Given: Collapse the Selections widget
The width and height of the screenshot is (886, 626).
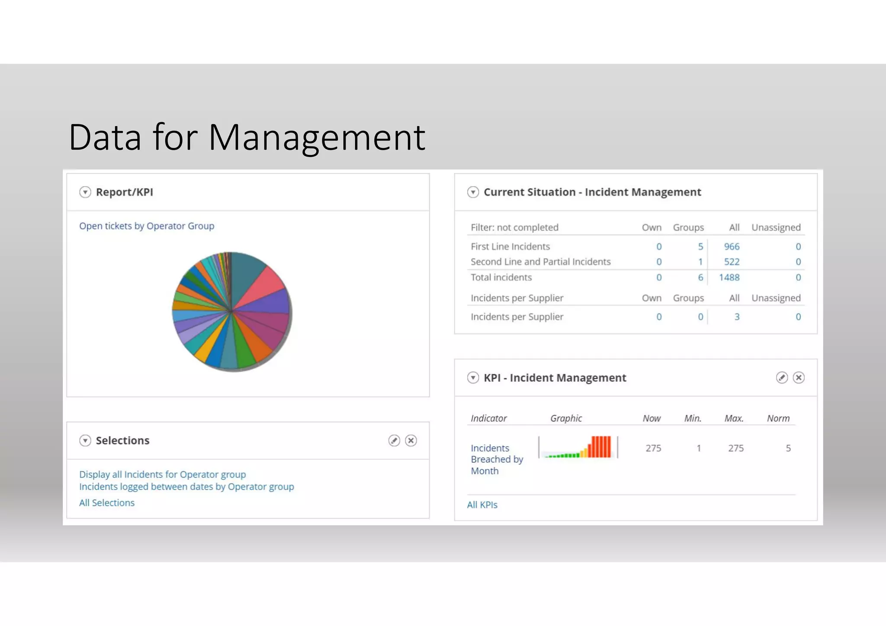Looking at the screenshot, I should [x=85, y=440].
